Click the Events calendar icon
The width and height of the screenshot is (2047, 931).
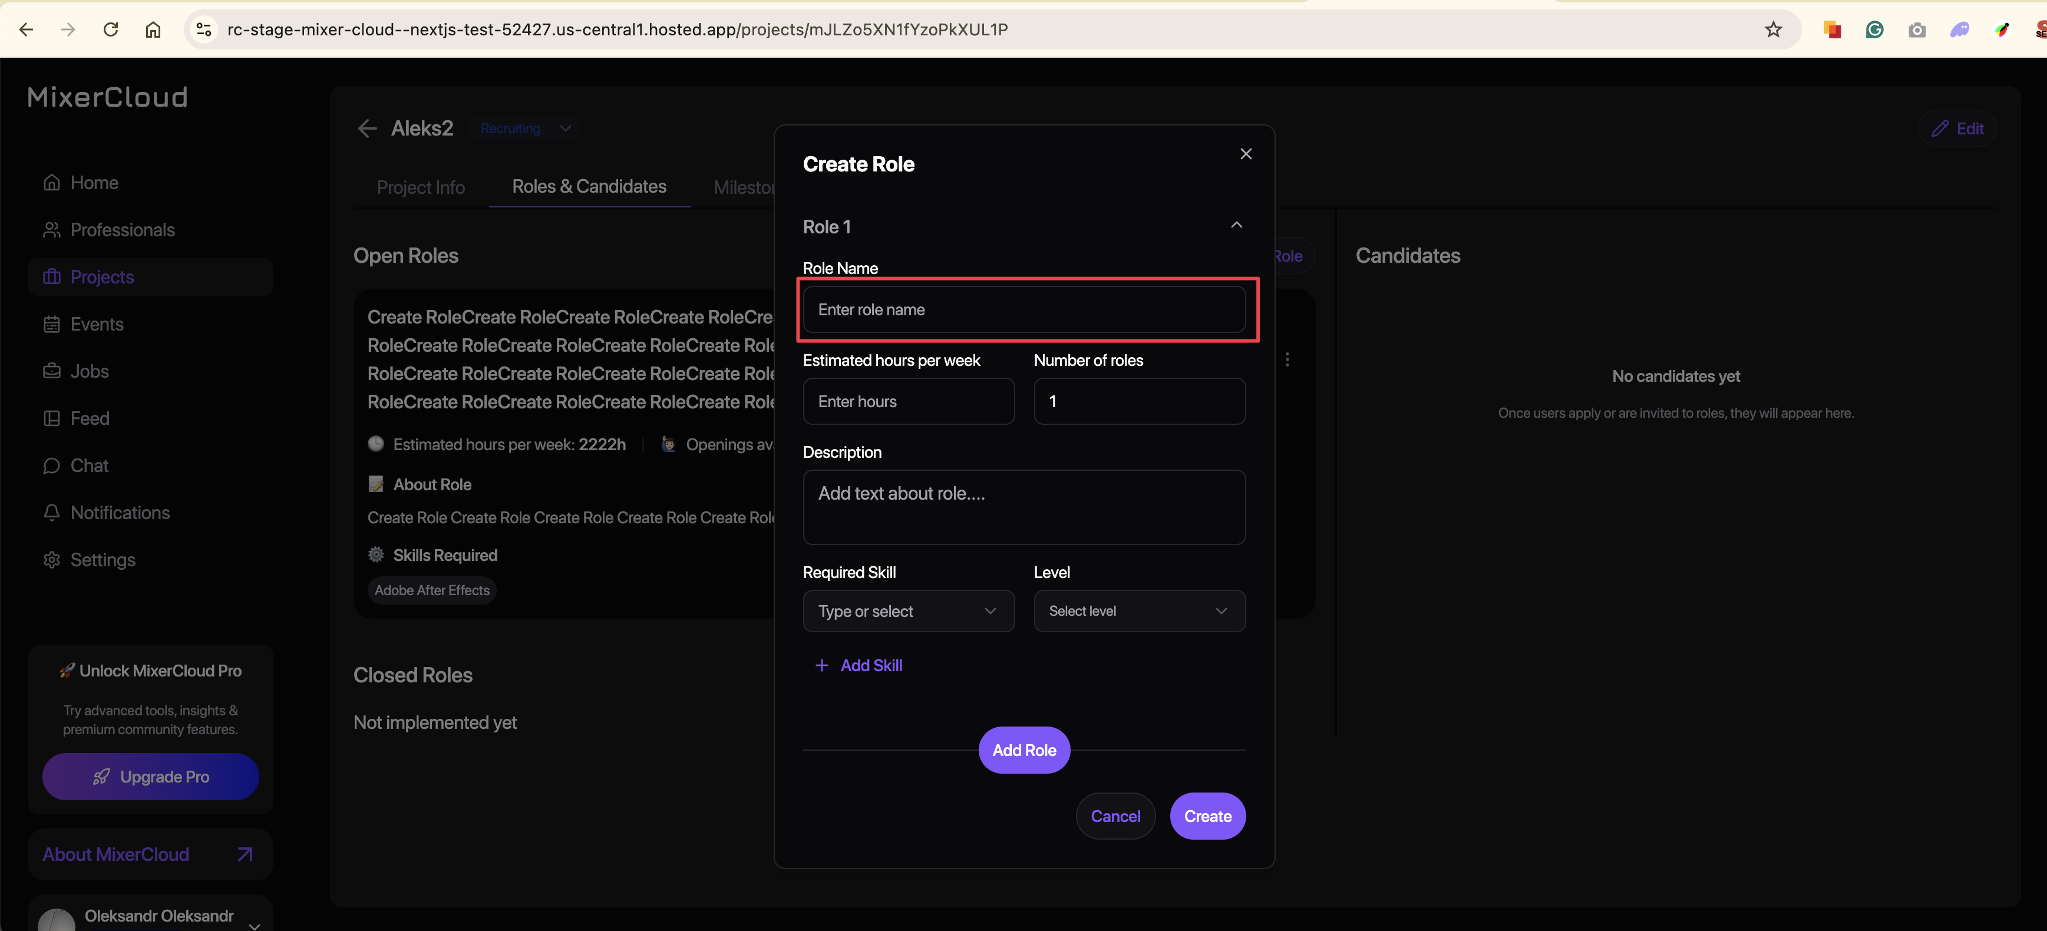pyautogui.click(x=52, y=324)
